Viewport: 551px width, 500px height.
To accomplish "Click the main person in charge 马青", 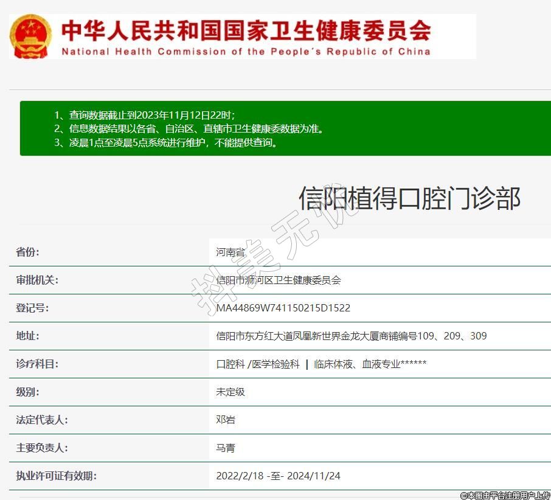I will [x=226, y=448].
